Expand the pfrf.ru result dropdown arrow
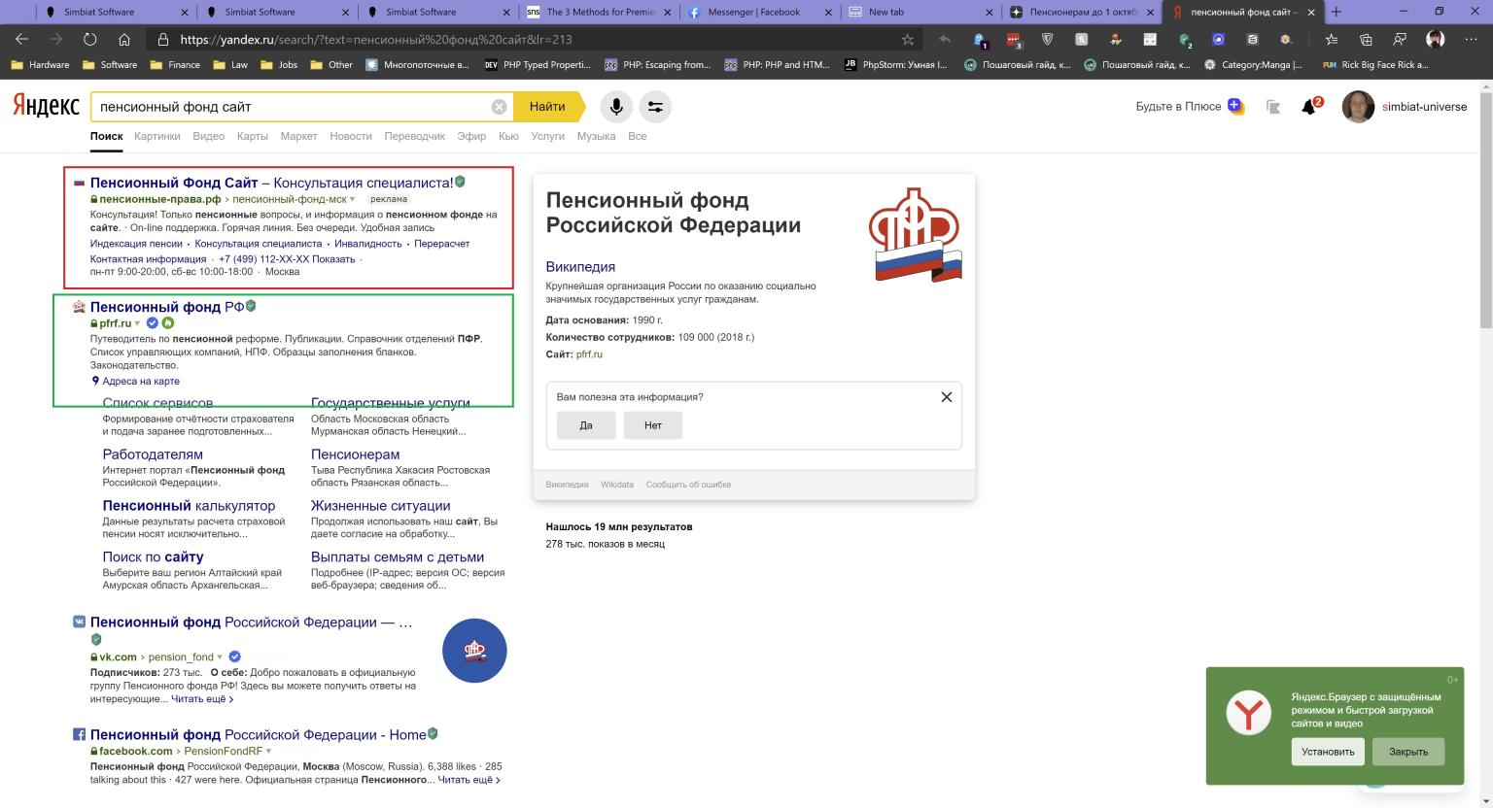The width and height of the screenshot is (1493, 808). coord(138,323)
